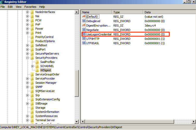Image resolution: width=196 pixels, height=130 pixels.
Task: Sort values by the Name column header
Action: coord(96,12)
